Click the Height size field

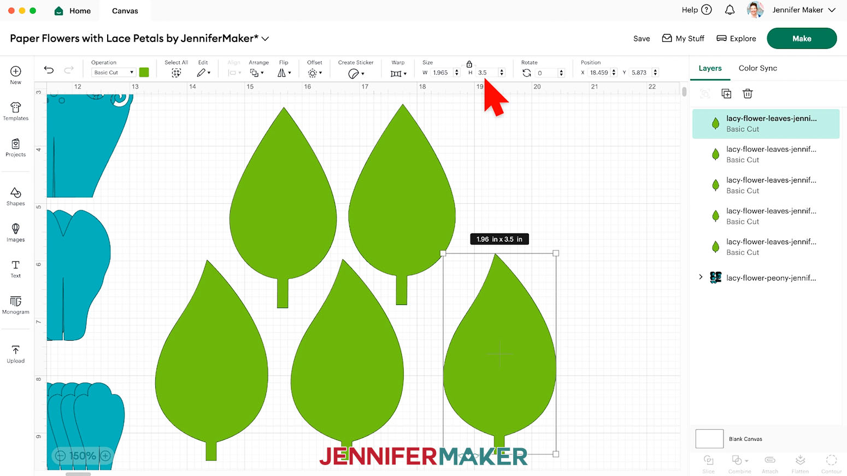487,73
